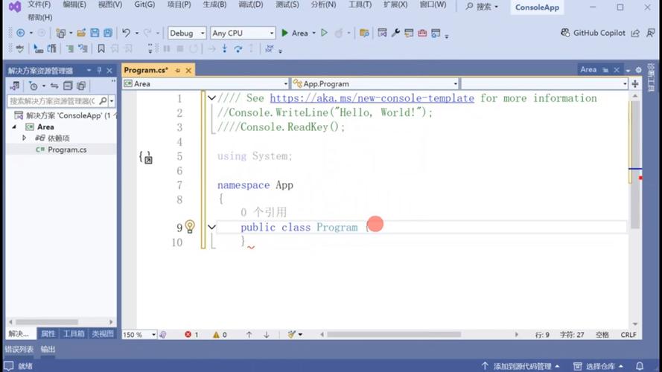Click the code cleanup broom icon
The image size is (662, 372).
pyautogui.click(x=292, y=335)
